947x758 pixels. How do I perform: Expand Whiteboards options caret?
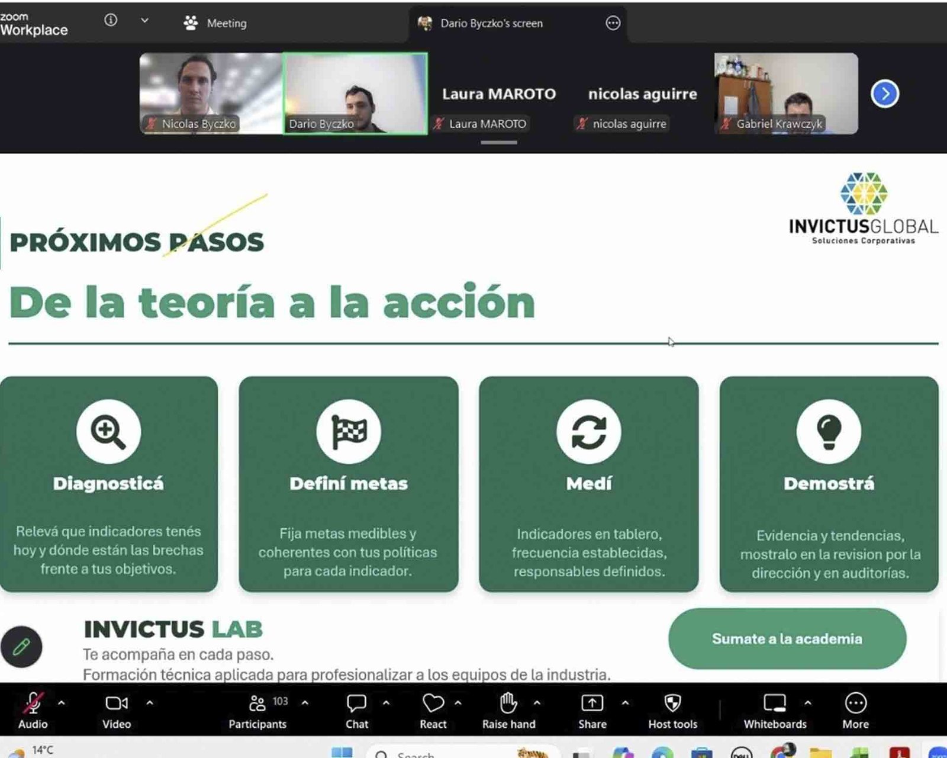(x=808, y=703)
